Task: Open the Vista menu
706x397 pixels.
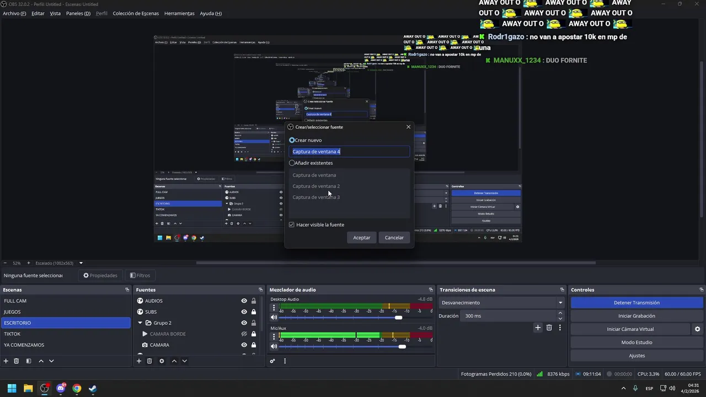Action: point(55,13)
